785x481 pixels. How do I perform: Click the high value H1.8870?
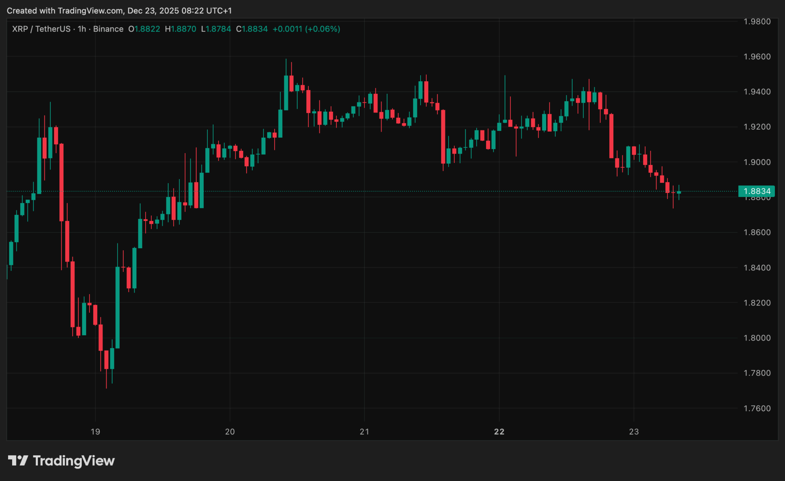click(x=181, y=29)
